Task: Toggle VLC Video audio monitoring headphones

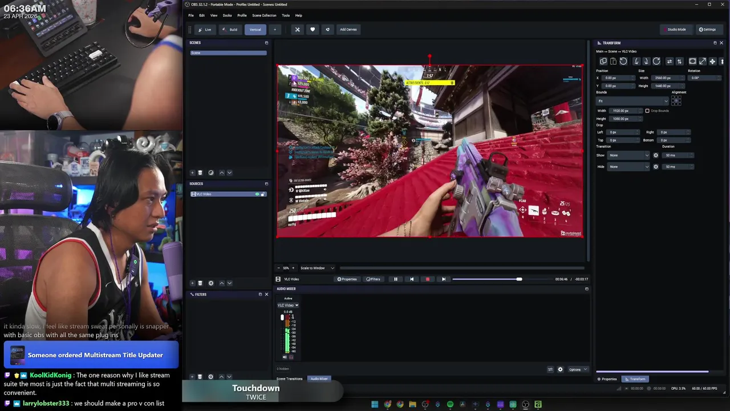Action: (291, 357)
